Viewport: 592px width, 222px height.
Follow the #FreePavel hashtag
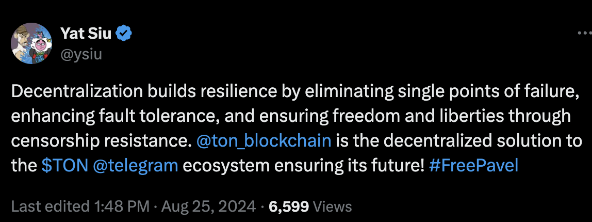[x=473, y=166]
